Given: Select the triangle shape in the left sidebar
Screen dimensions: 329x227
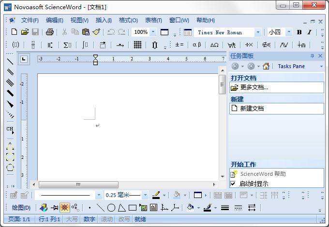Looking at the screenshot, I should (10, 146).
